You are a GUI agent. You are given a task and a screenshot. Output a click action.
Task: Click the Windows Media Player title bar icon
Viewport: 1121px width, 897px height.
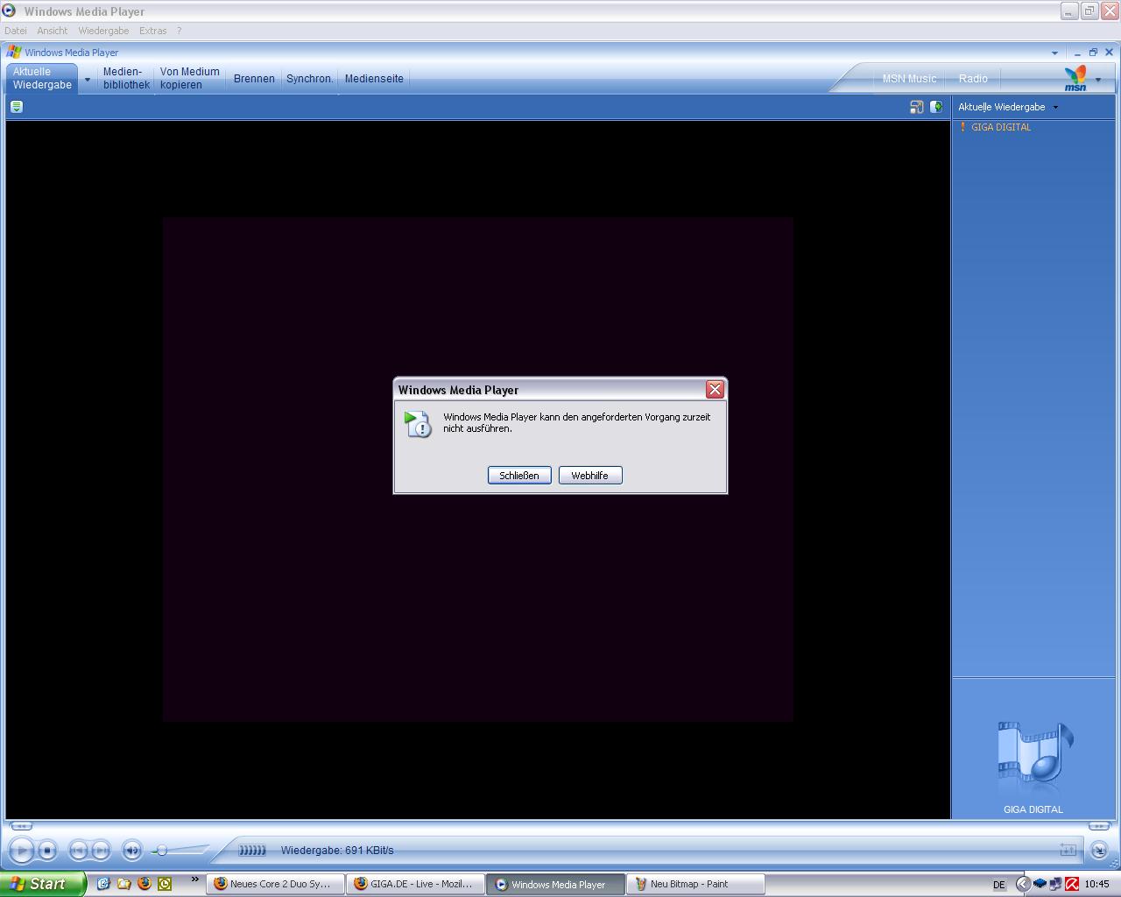pos(9,11)
